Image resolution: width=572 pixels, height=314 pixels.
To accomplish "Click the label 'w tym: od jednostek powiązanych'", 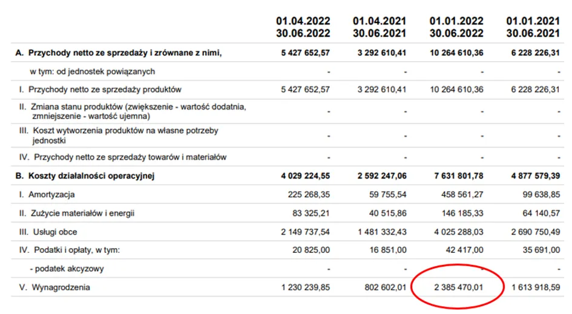I will (92, 71).
